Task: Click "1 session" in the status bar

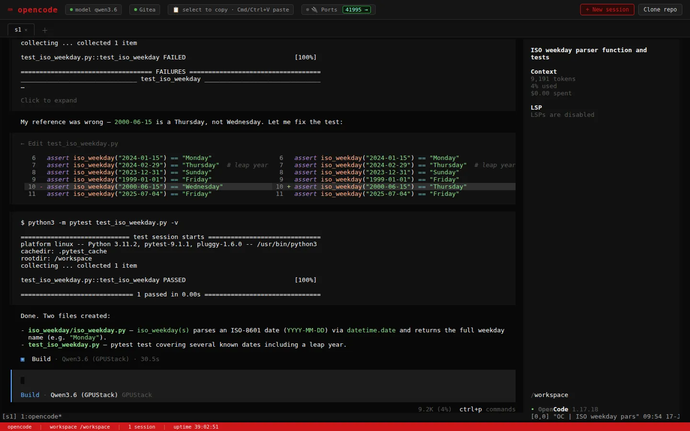Action: click(x=141, y=427)
